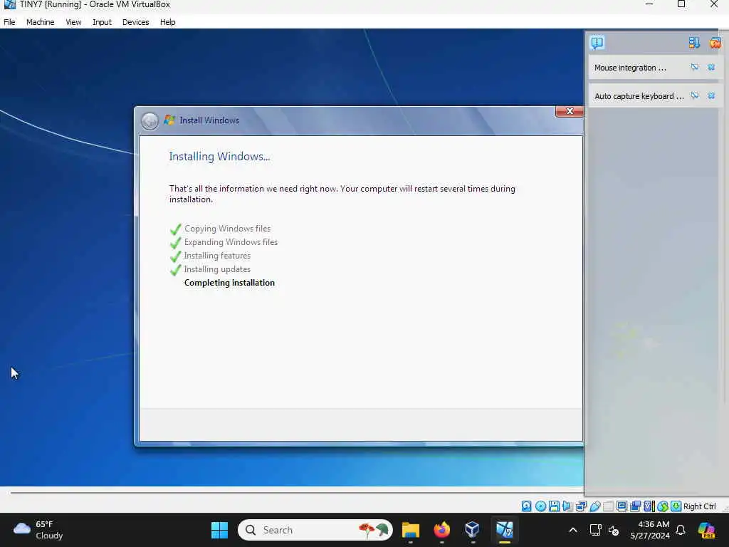Viewport: 729px width, 547px height.
Task: Click the audio status icon
Action: pyautogui.click(x=567, y=506)
